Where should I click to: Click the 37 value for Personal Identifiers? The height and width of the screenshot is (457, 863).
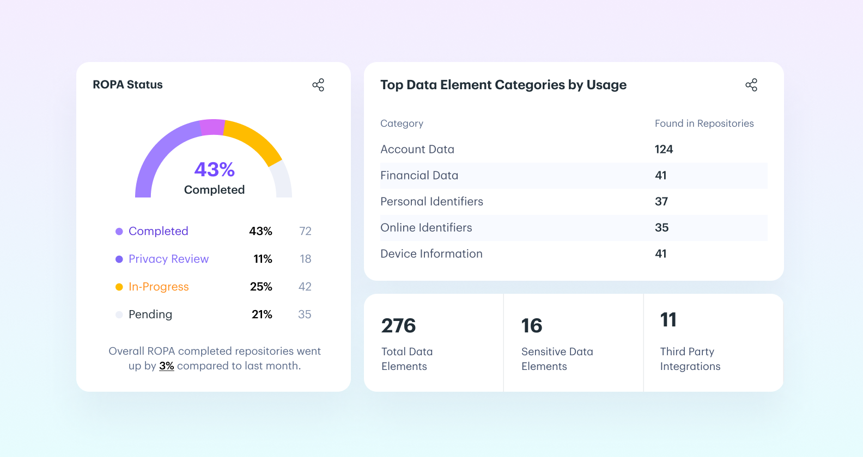tap(661, 201)
